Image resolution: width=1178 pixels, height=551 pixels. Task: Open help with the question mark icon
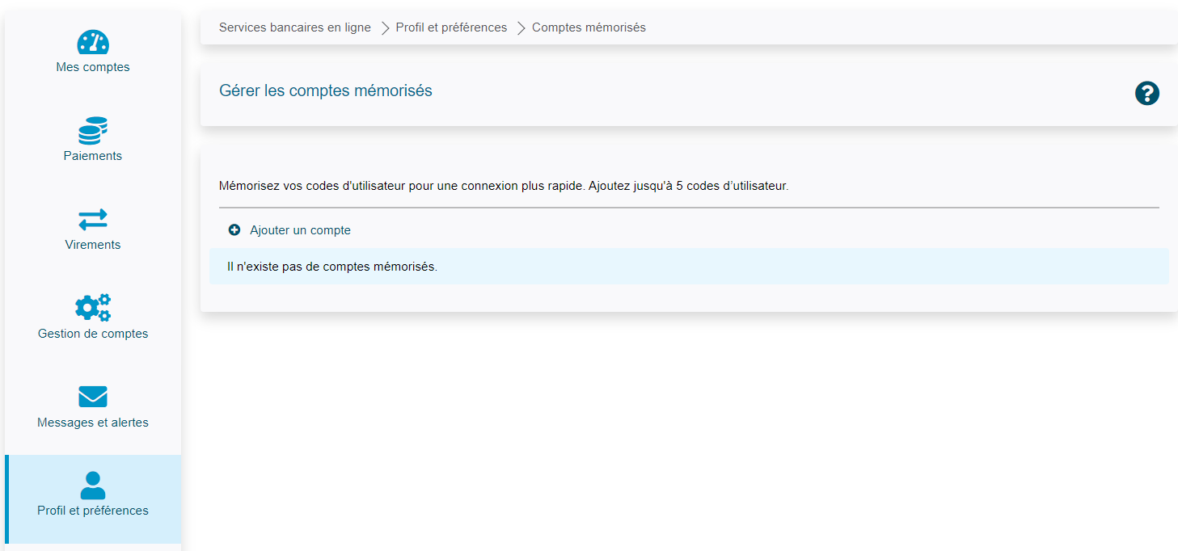pyautogui.click(x=1146, y=93)
